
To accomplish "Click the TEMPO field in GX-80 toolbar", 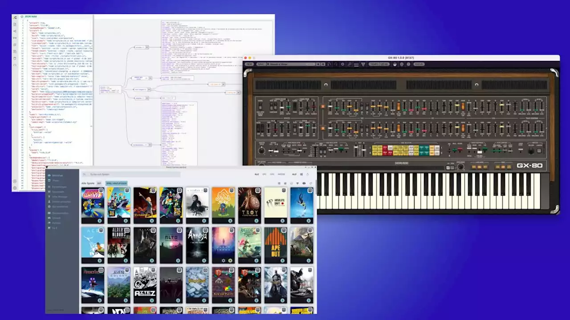I will point(379,64).
